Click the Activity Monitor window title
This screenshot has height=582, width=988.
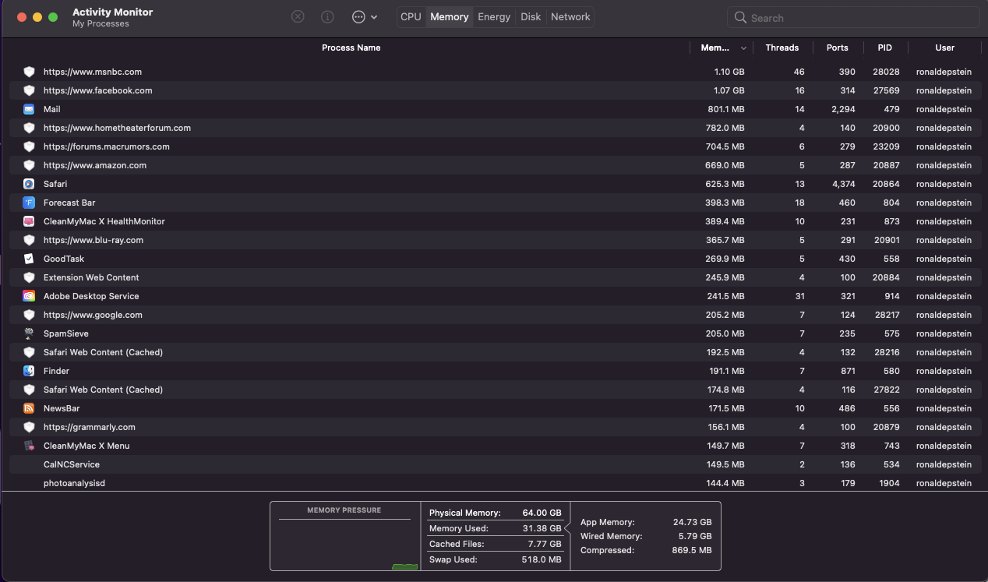pos(112,12)
